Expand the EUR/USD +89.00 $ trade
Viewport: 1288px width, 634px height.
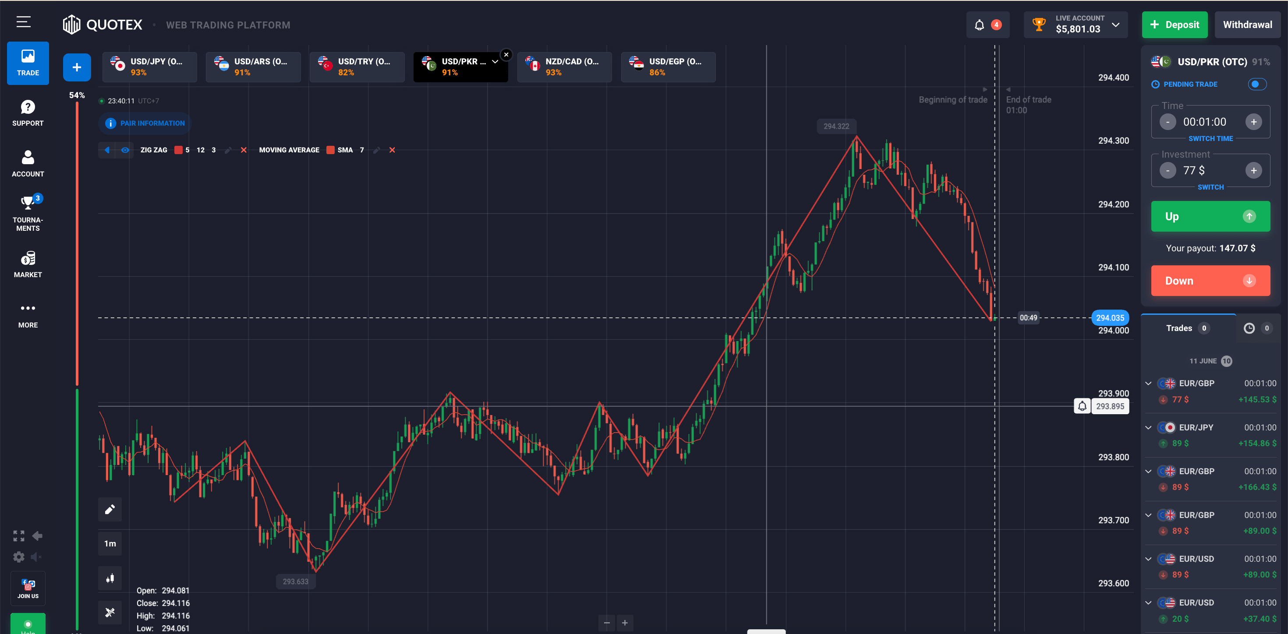[1148, 559]
